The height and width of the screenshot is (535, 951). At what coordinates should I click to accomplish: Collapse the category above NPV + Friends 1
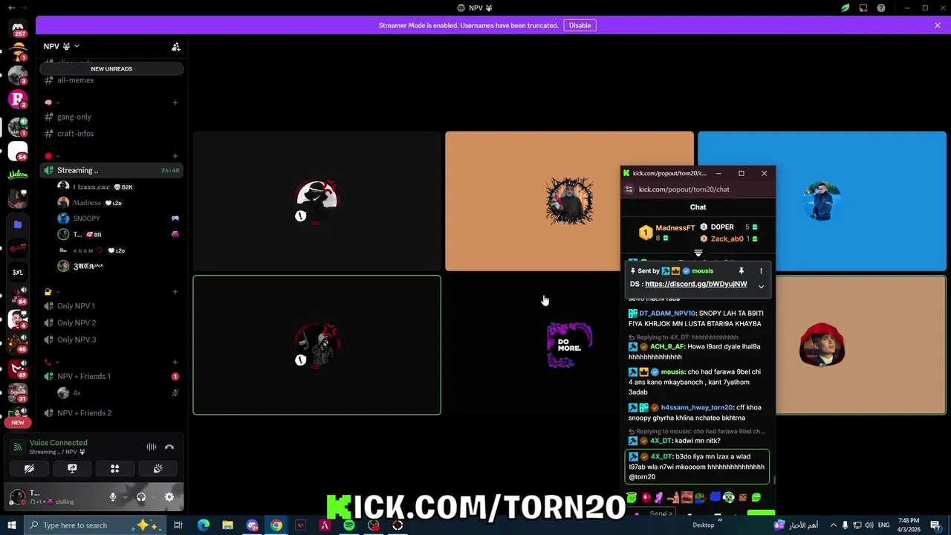pyautogui.click(x=52, y=363)
